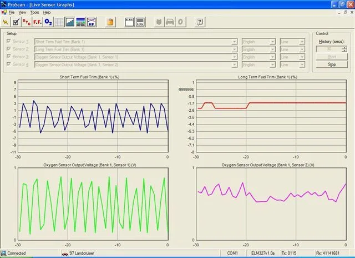Image resolution: width=355 pixels, height=258 pixels.
Task: Show the live sensor grid table
Action: 59,22
